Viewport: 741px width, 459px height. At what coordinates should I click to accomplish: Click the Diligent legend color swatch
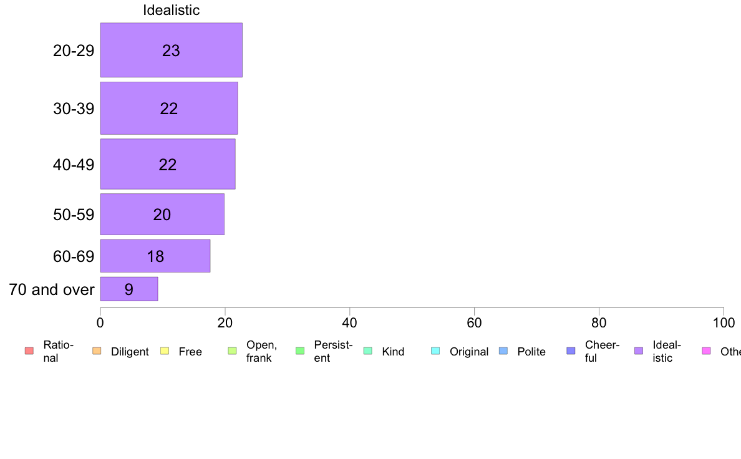[97, 350]
